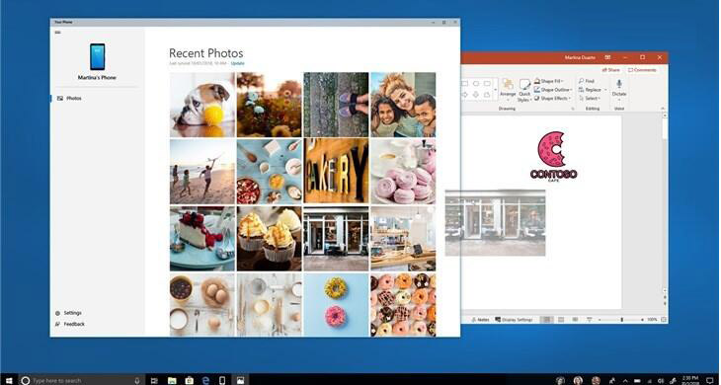This screenshot has height=385, width=721.
Task: Open the hamburger menu in Your Phone
Action: click(x=57, y=33)
